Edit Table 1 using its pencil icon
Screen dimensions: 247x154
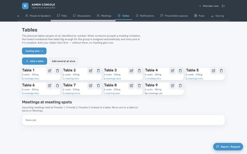point(50,71)
